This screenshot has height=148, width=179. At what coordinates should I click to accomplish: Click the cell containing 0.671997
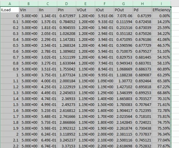click(x=66, y=16)
